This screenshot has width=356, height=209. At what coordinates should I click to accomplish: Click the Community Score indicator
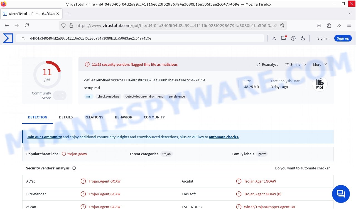click(x=60, y=96)
